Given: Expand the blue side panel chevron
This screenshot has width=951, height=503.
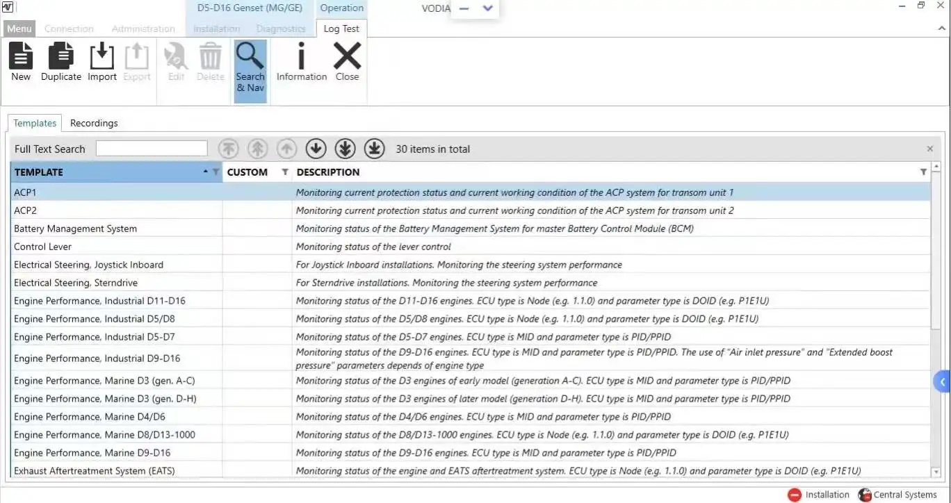Looking at the screenshot, I should (943, 381).
